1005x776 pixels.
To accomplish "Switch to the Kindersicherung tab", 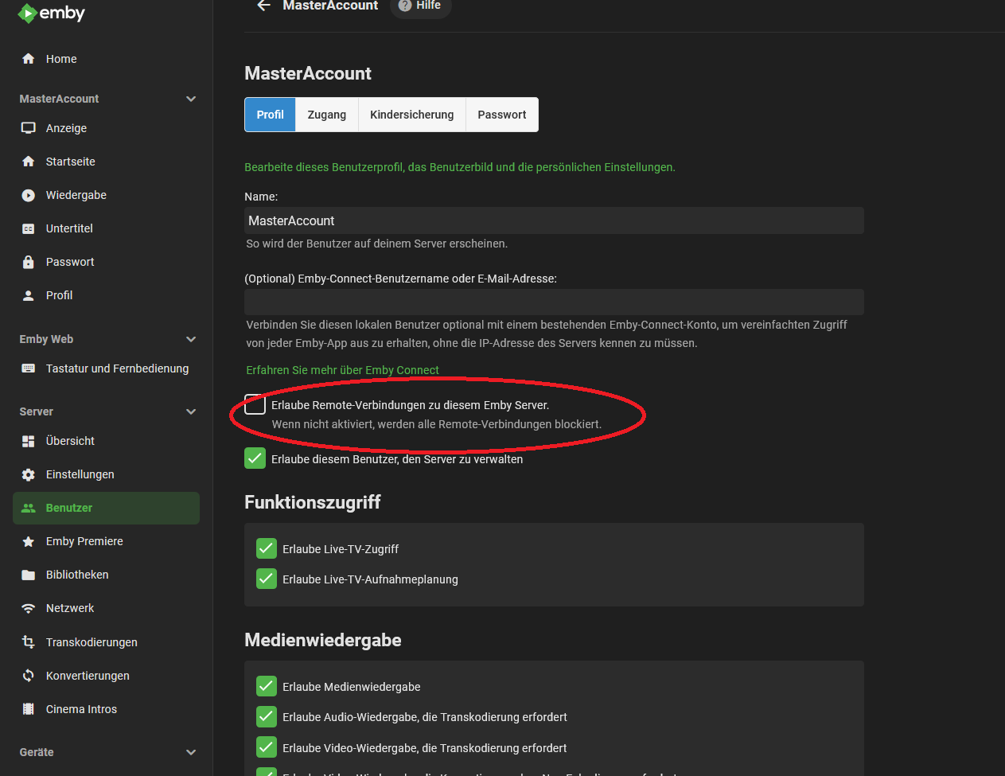I will pos(412,115).
